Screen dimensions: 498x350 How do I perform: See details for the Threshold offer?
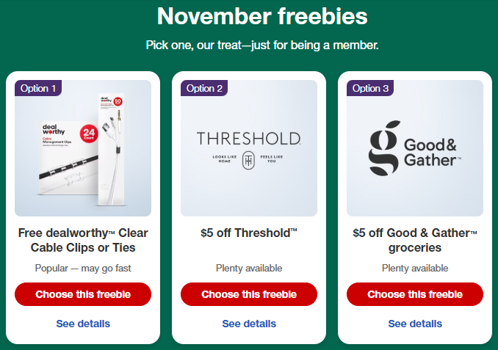coord(249,324)
